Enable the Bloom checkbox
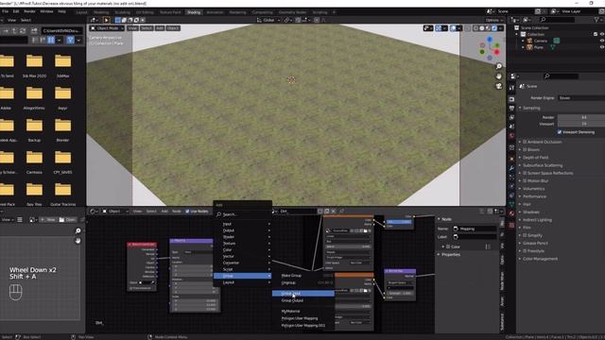Viewport: 605px width, 340px height. pos(525,149)
